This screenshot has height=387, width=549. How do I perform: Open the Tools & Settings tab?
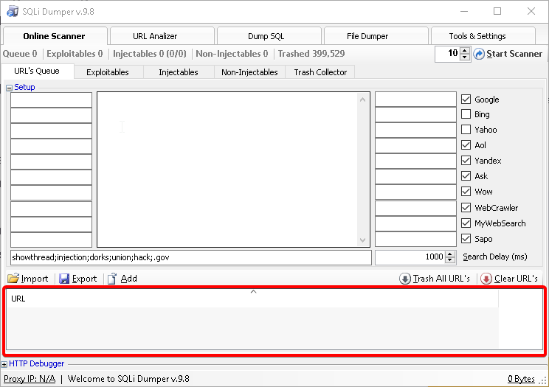477,36
